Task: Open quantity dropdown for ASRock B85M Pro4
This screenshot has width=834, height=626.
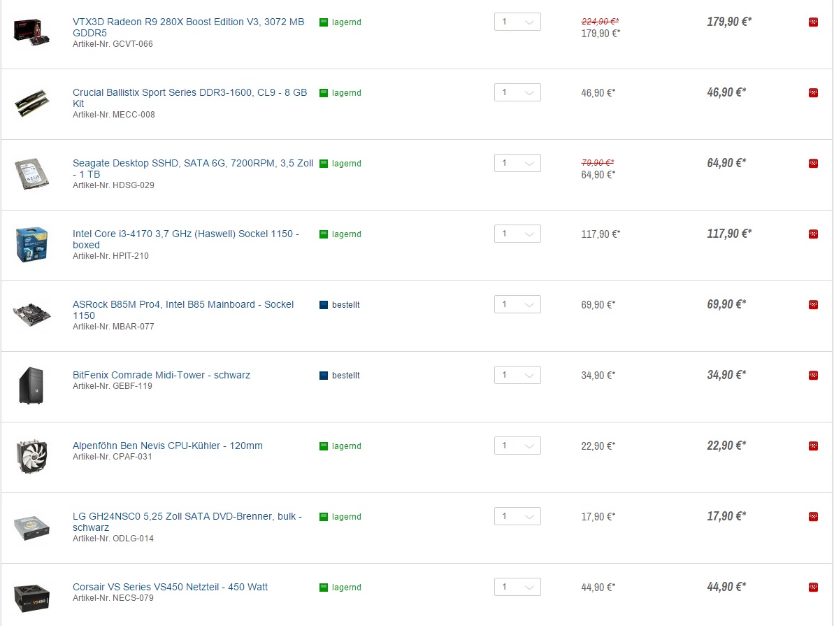Action: (517, 304)
